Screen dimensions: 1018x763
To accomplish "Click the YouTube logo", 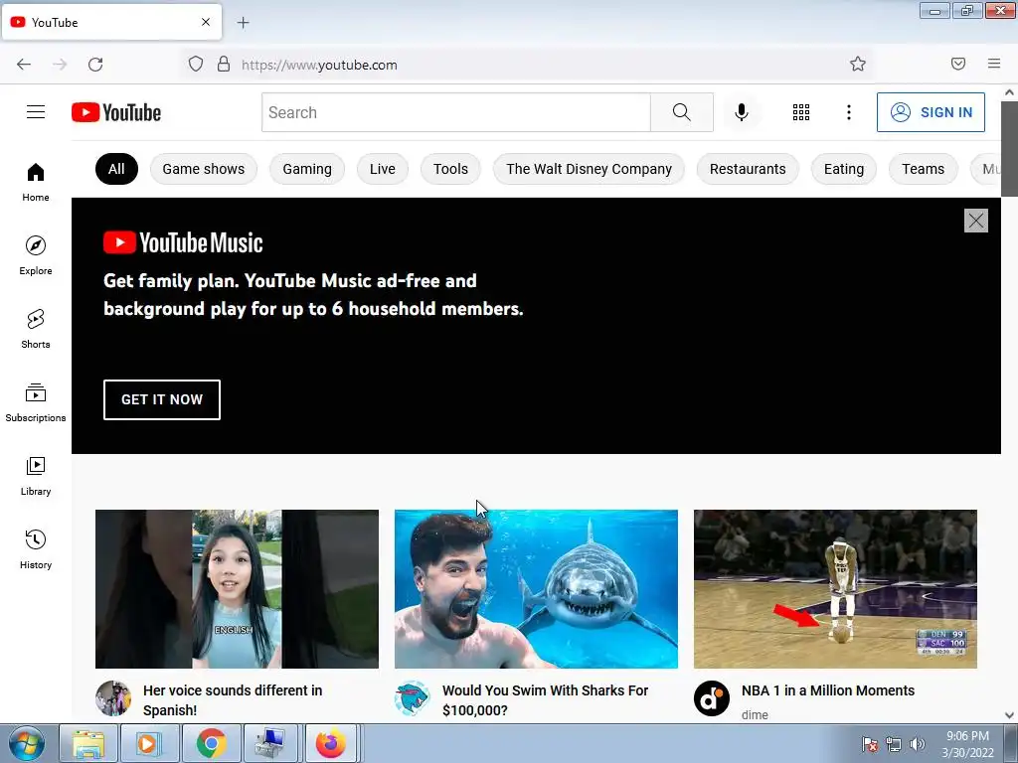I will click(116, 112).
